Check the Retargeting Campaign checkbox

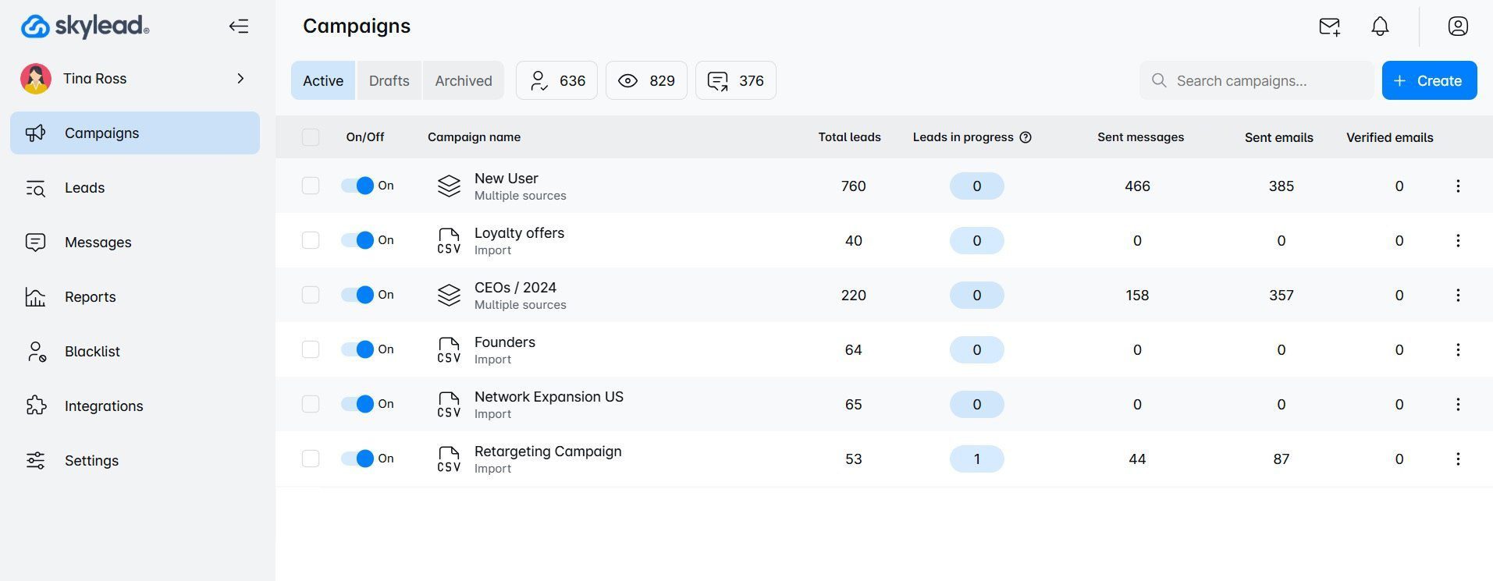(311, 459)
